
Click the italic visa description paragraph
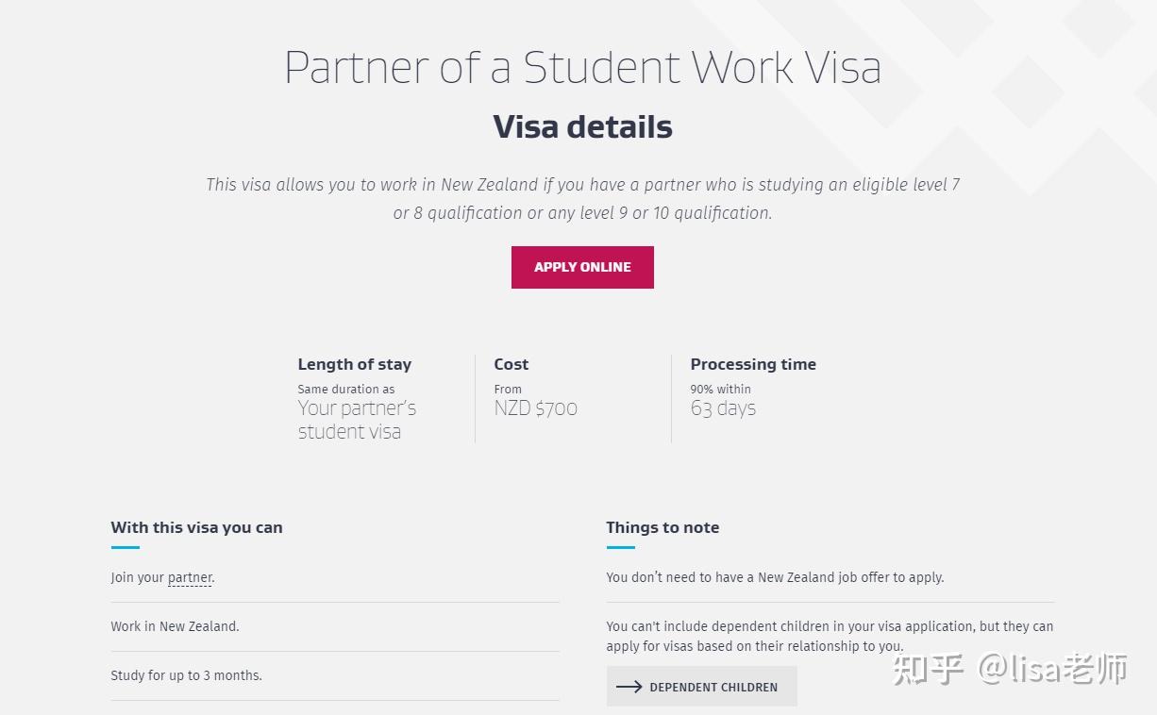point(582,198)
